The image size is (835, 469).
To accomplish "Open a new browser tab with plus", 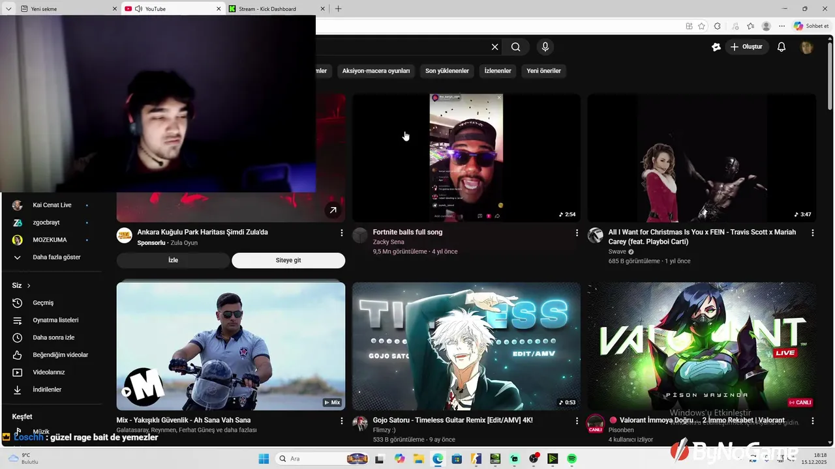I will pos(338,8).
